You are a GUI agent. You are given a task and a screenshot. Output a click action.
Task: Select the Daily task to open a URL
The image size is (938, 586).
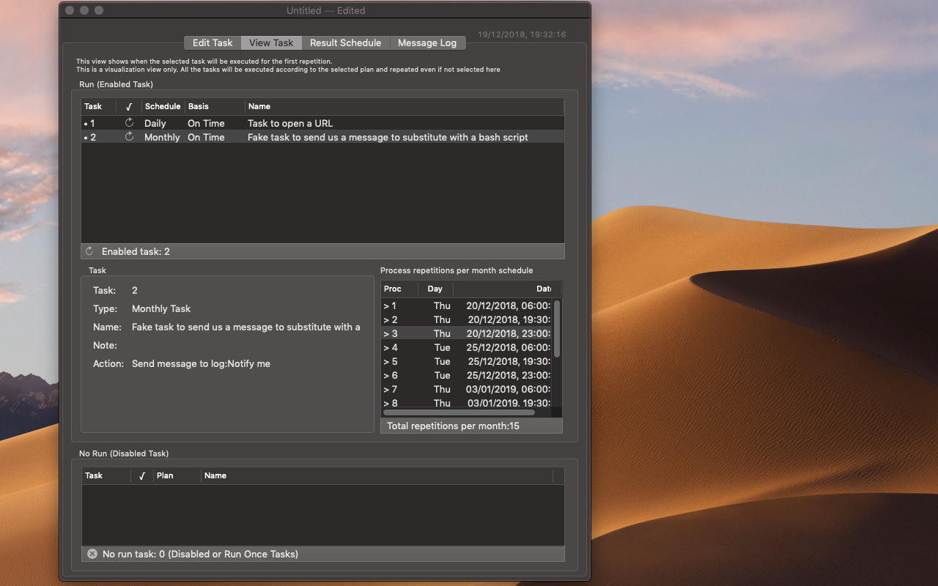[322, 123]
